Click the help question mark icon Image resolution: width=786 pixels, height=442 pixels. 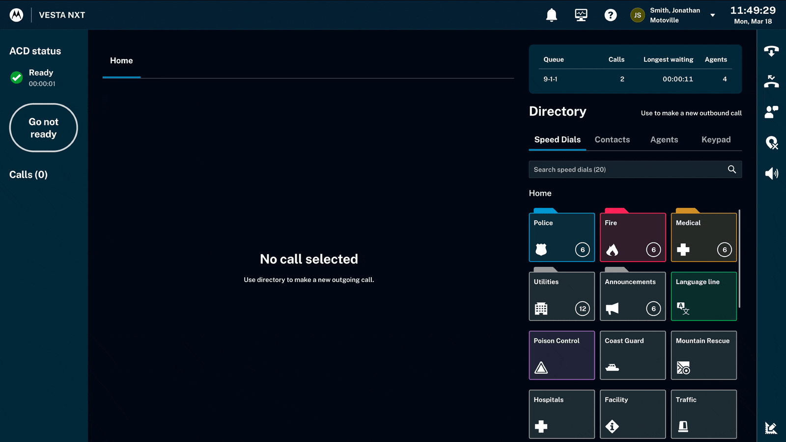coord(610,15)
